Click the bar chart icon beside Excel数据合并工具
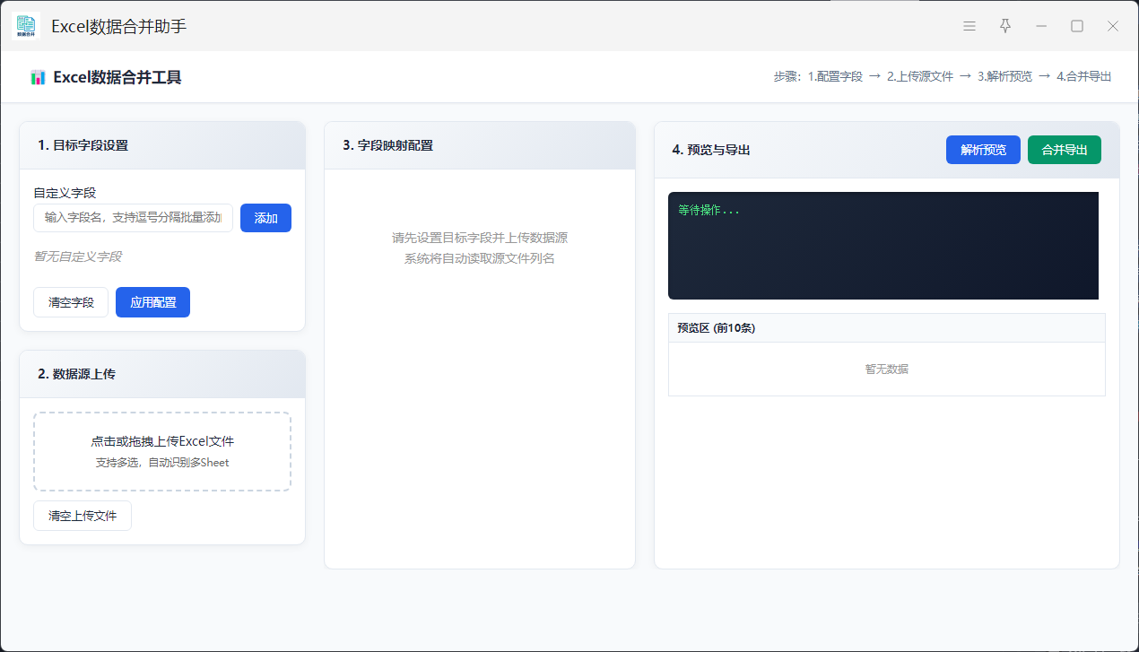Image resolution: width=1139 pixels, height=652 pixels. 38,78
